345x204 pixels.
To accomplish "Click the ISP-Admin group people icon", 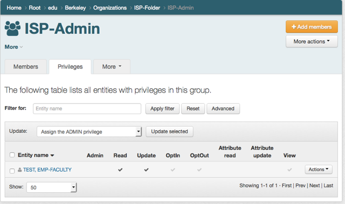I will tap(12, 29).
